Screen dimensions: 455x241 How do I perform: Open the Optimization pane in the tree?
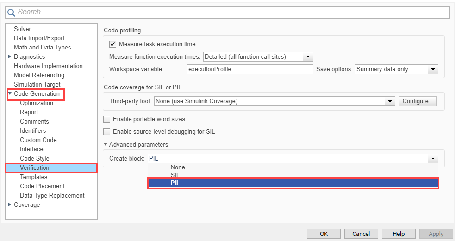click(37, 103)
